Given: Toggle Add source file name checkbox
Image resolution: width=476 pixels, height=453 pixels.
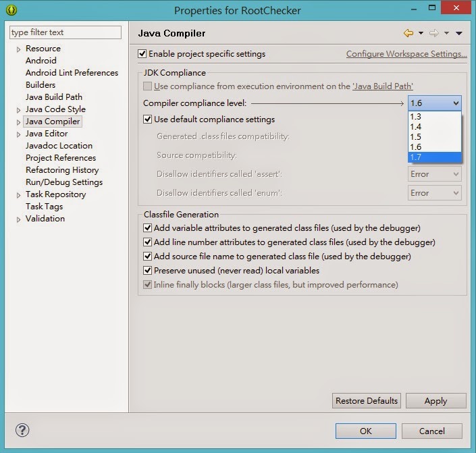Looking at the screenshot, I should pos(148,257).
